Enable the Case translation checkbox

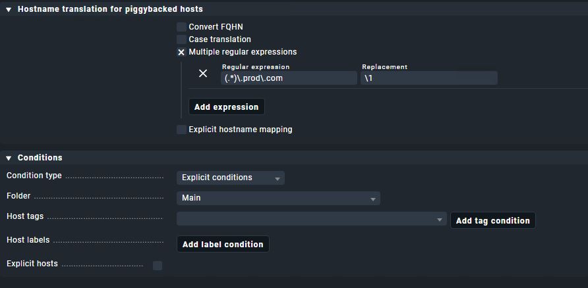point(181,39)
